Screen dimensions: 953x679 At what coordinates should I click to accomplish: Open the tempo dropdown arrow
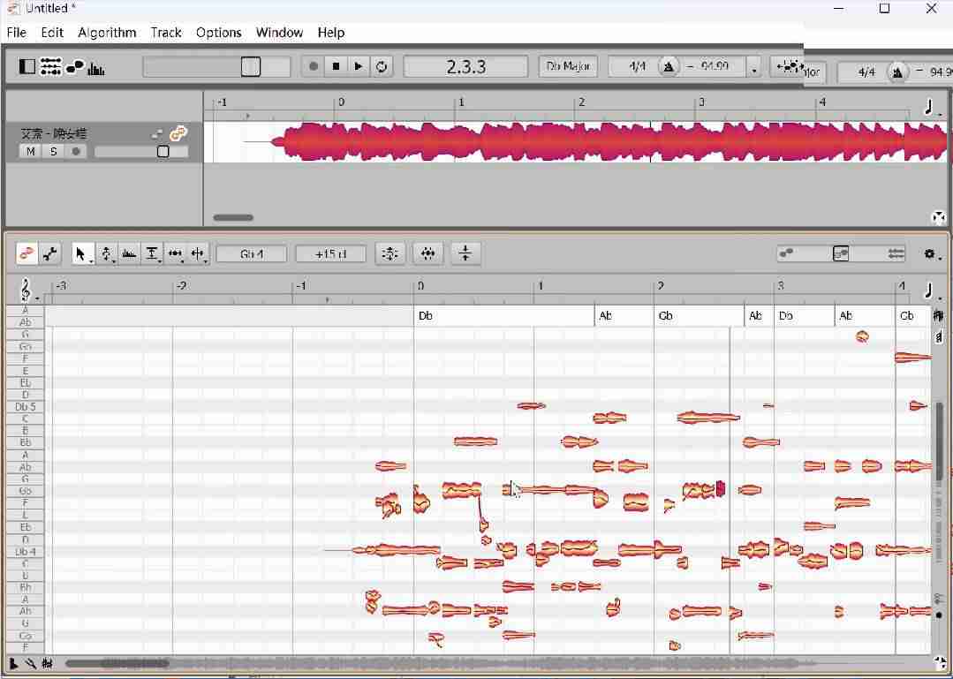[753, 68]
